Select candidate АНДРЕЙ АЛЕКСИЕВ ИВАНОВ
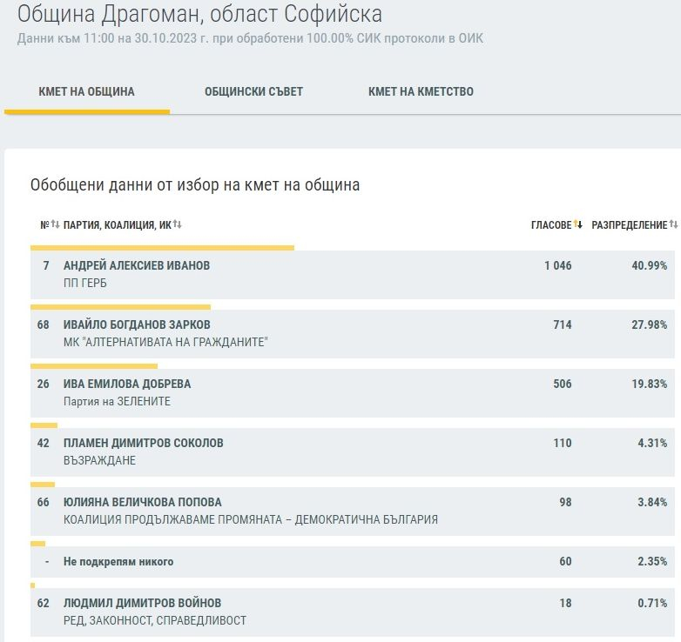681x642 pixels. click(137, 265)
